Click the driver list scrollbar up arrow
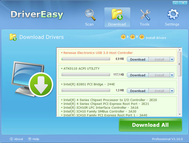This screenshot has width=189, height=143. coord(180,50)
